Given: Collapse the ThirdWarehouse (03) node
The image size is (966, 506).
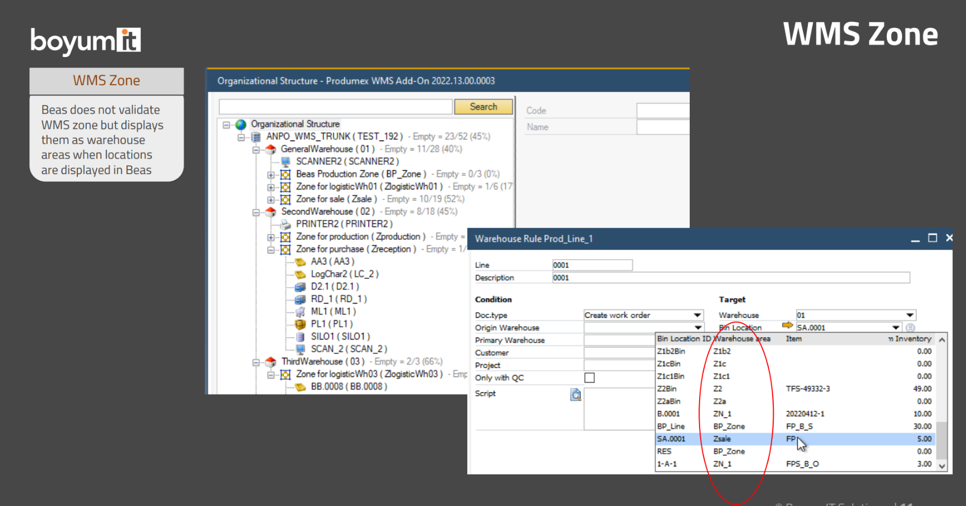Looking at the screenshot, I should pyautogui.click(x=256, y=362).
